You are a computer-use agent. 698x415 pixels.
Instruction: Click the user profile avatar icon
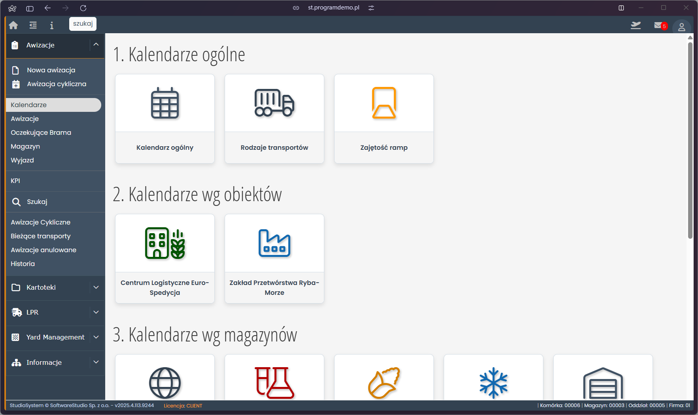pos(681,27)
